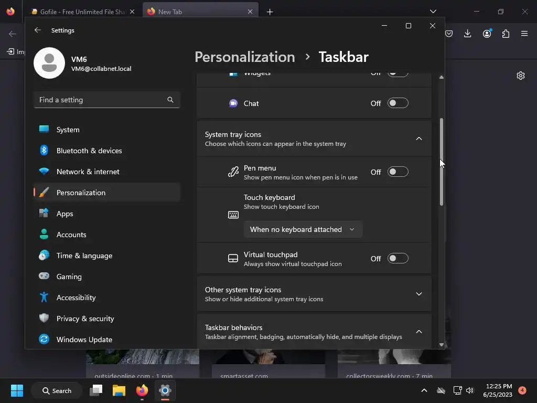
Task: Switch to Gofile tab in Firefox
Action: pos(83,12)
